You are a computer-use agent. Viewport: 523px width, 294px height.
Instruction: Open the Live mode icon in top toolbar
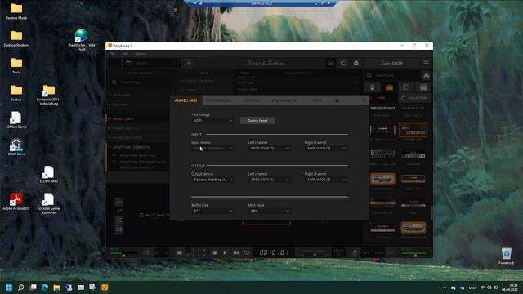pyautogui.click(x=356, y=63)
